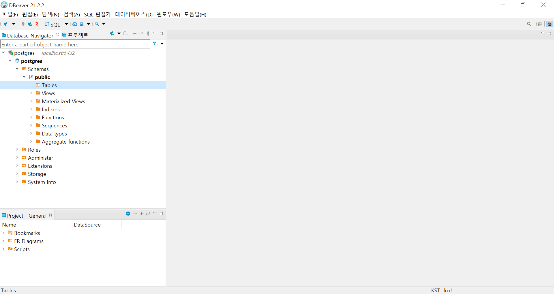Open the dropdown arrow beside the SQL button
The height and width of the screenshot is (294, 554).
coord(66,24)
